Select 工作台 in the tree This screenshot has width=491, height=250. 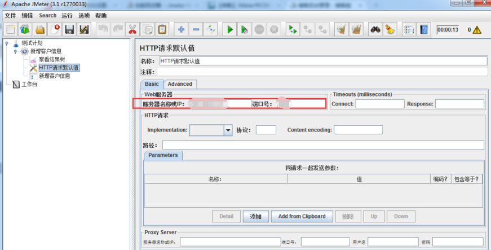pyautogui.click(x=29, y=84)
